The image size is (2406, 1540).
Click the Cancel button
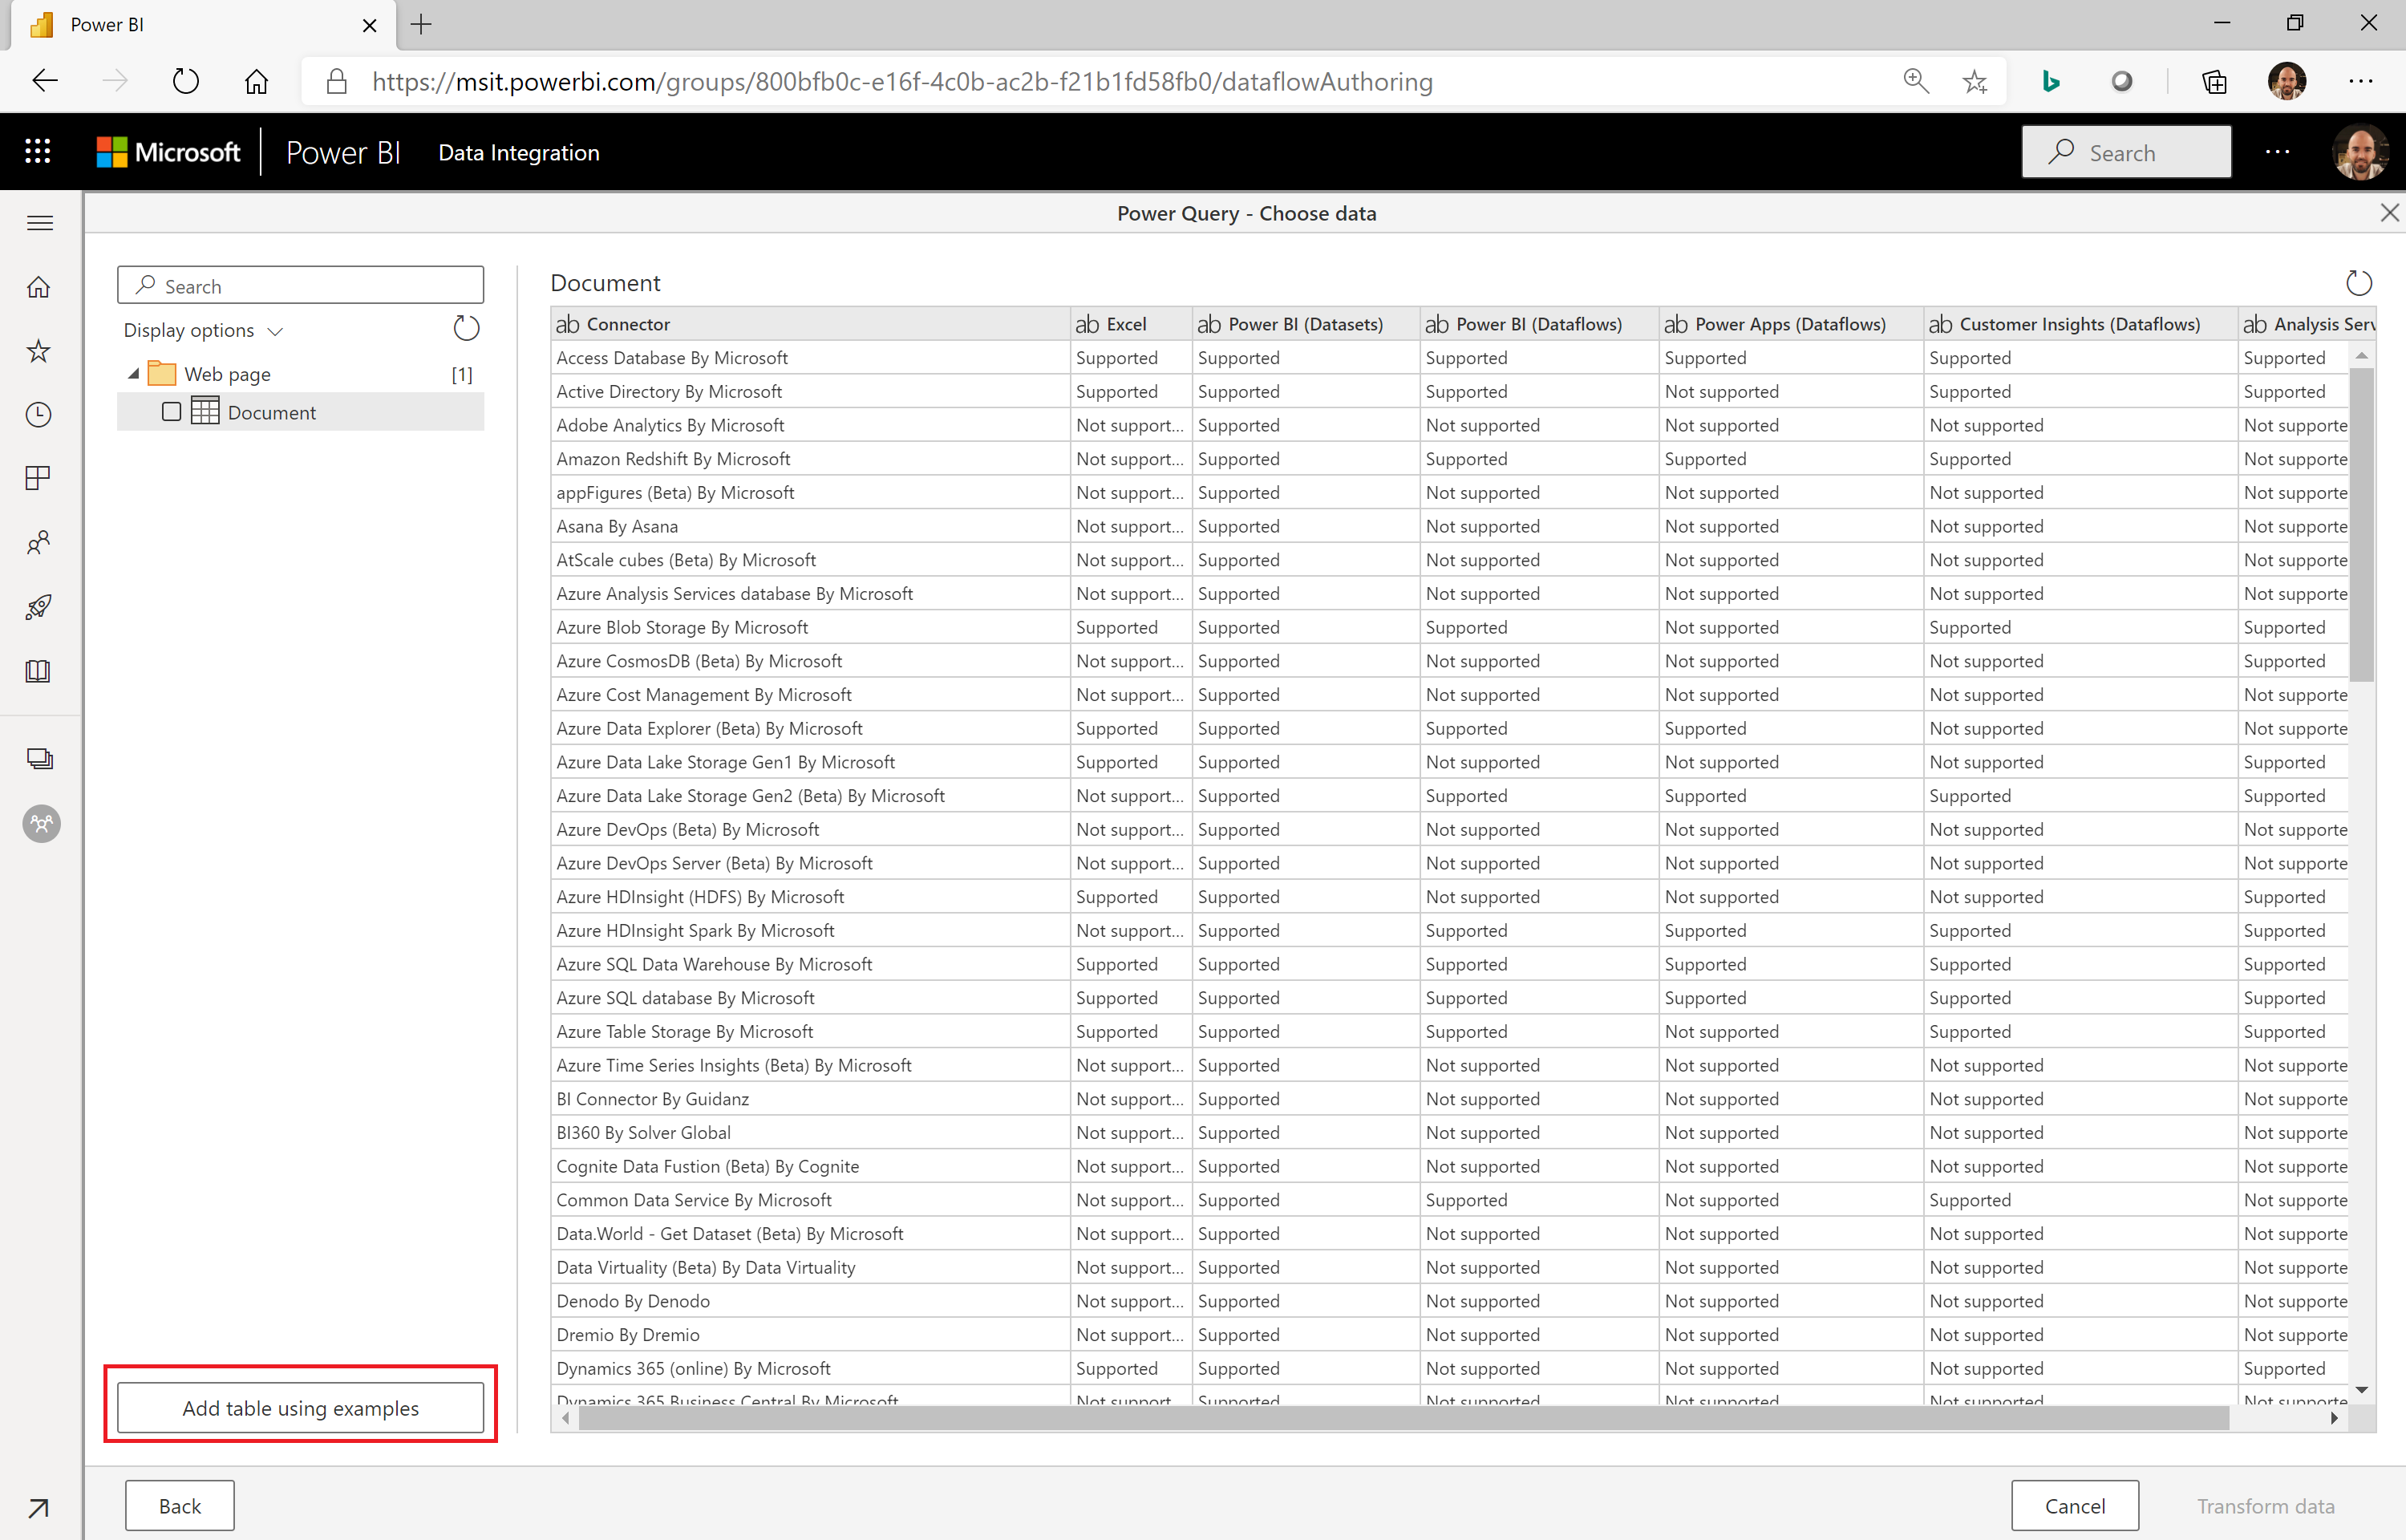2074,1506
